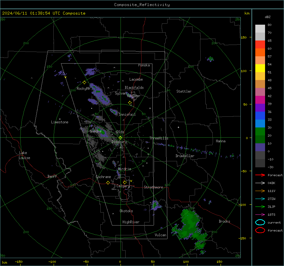Select the white 65-70 dBZ color band
Screen dimensions: 284x266
tap(260, 36)
